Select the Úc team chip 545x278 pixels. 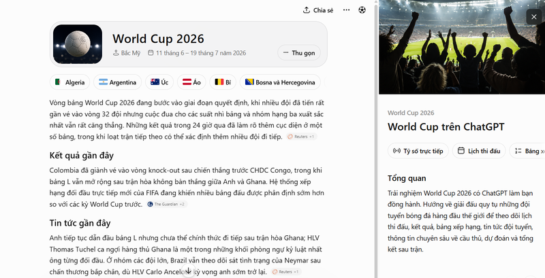pos(159,82)
